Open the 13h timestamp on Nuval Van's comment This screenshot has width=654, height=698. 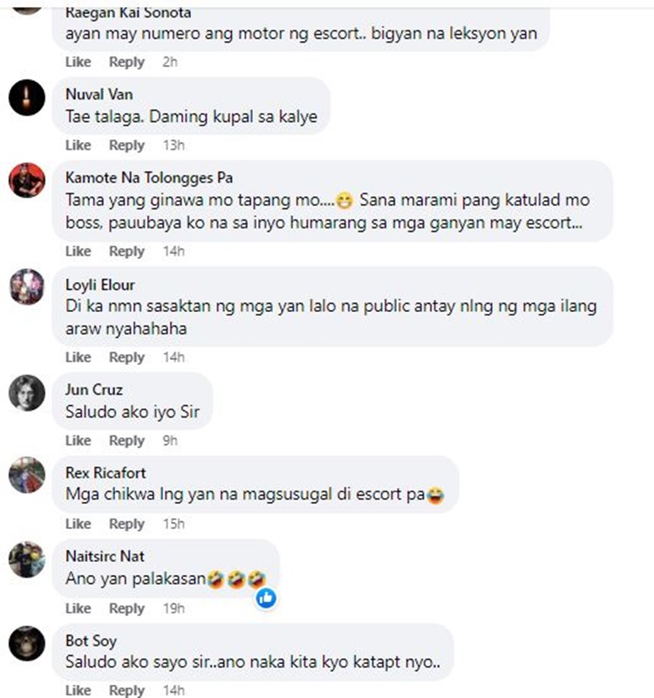tap(174, 146)
